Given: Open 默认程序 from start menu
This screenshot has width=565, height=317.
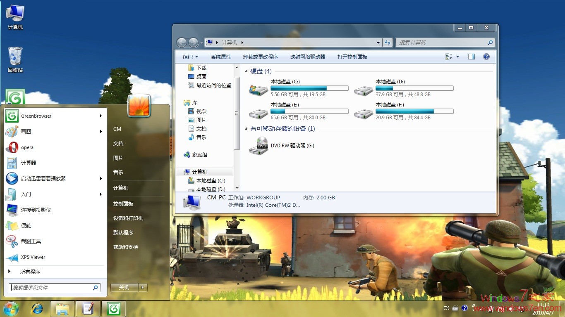Looking at the screenshot, I should point(123,233).
